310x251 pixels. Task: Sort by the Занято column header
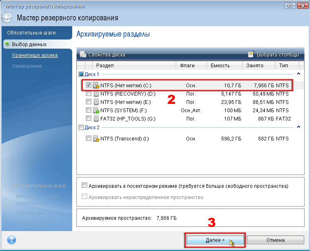(x=259, y=65)
